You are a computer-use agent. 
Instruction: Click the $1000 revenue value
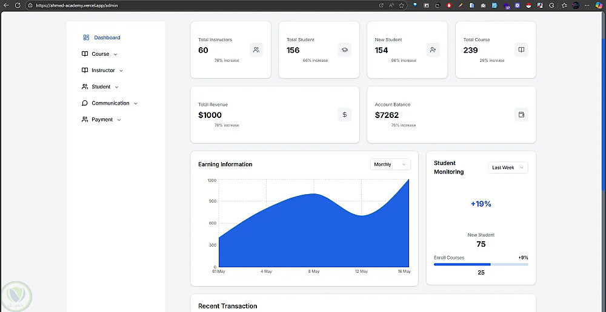click(x=210, y=115)
